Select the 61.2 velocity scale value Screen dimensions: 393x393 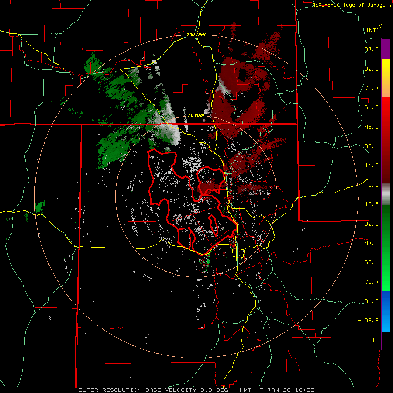click(x=372, y=107)
